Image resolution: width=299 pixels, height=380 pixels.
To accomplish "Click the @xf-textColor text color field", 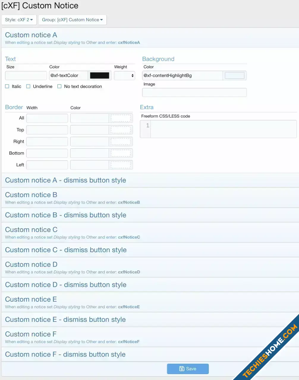I will [x=68, y=75].
